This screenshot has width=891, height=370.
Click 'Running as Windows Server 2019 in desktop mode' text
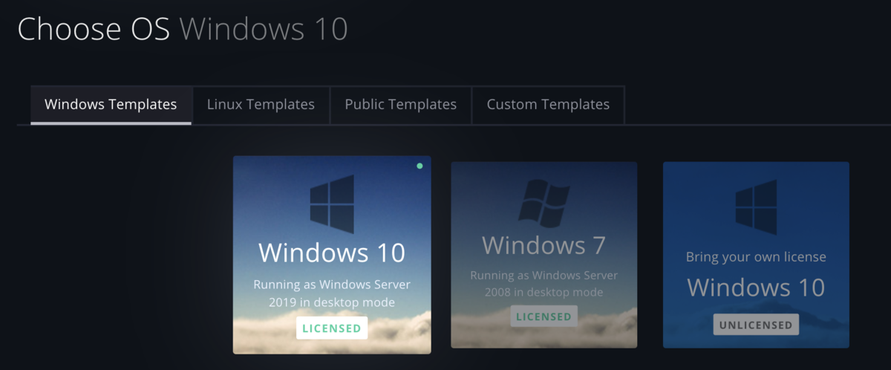[x=332, y=293]
